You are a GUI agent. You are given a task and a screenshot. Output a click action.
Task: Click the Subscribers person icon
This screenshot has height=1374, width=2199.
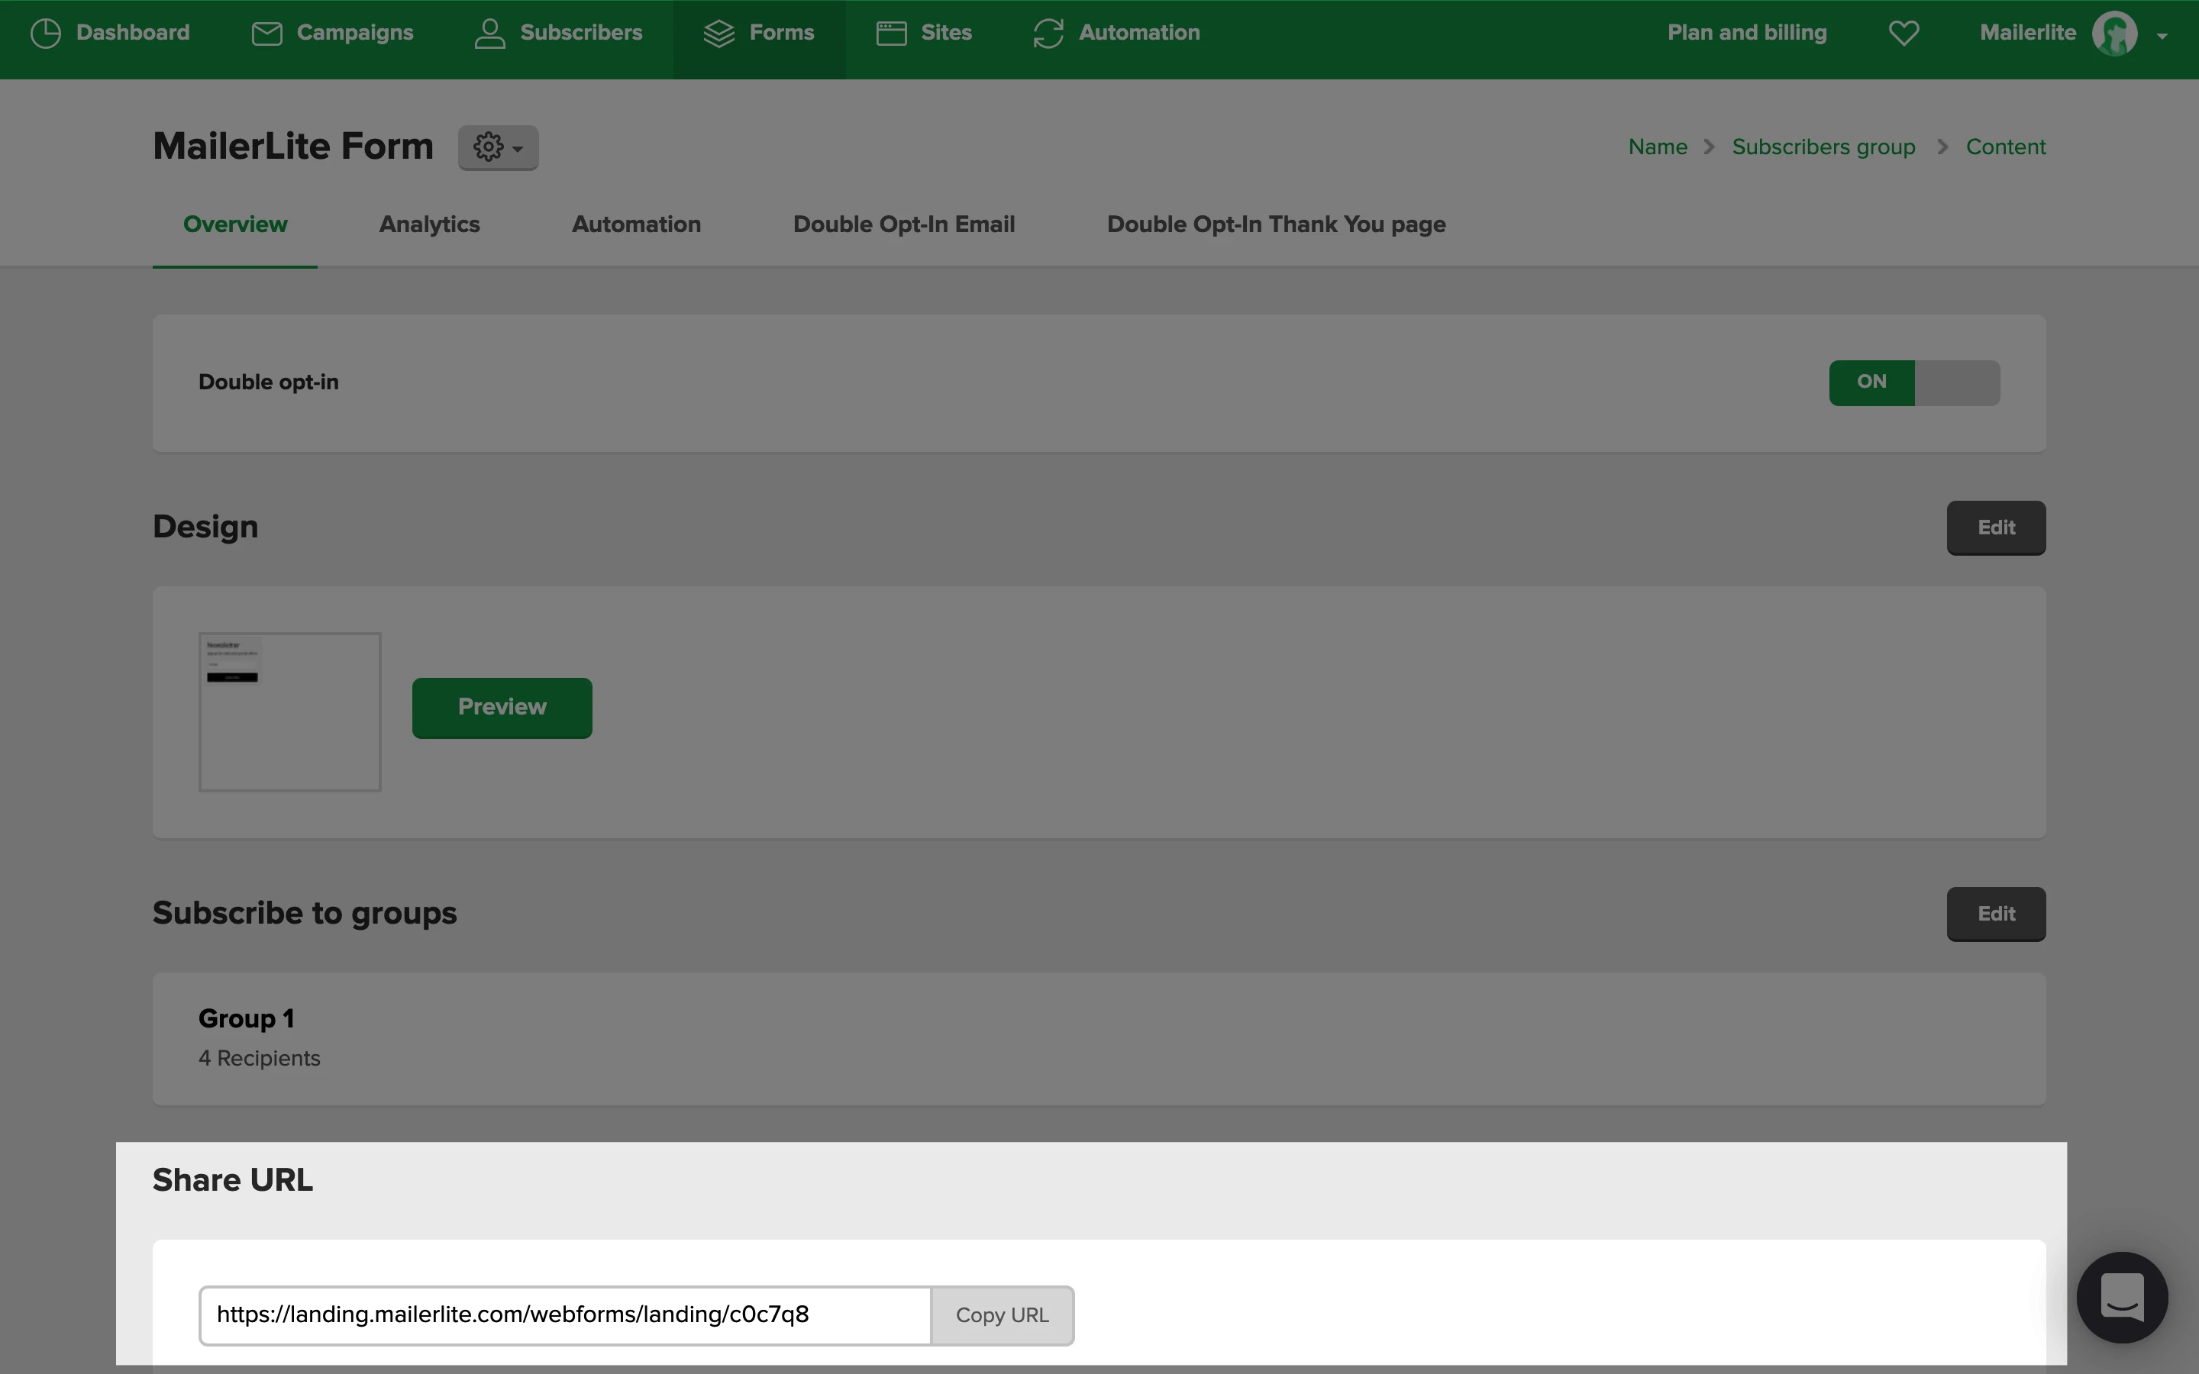pos(489,34)
